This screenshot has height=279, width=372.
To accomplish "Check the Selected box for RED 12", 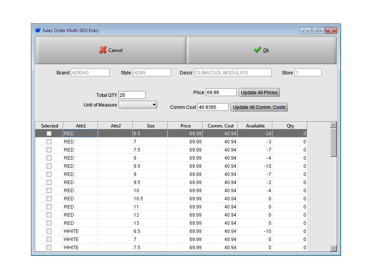I will [49, 215].
